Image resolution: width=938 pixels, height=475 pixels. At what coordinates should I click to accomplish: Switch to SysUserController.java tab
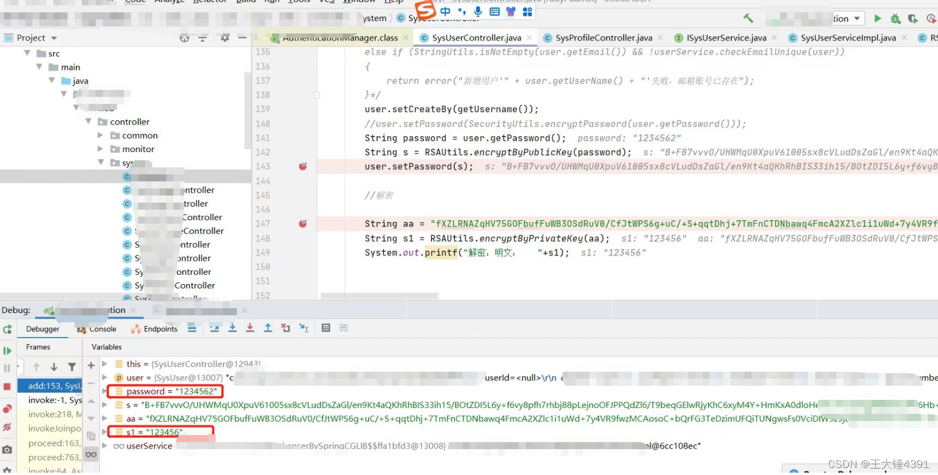pyautogui.click(x=476, y=38)
